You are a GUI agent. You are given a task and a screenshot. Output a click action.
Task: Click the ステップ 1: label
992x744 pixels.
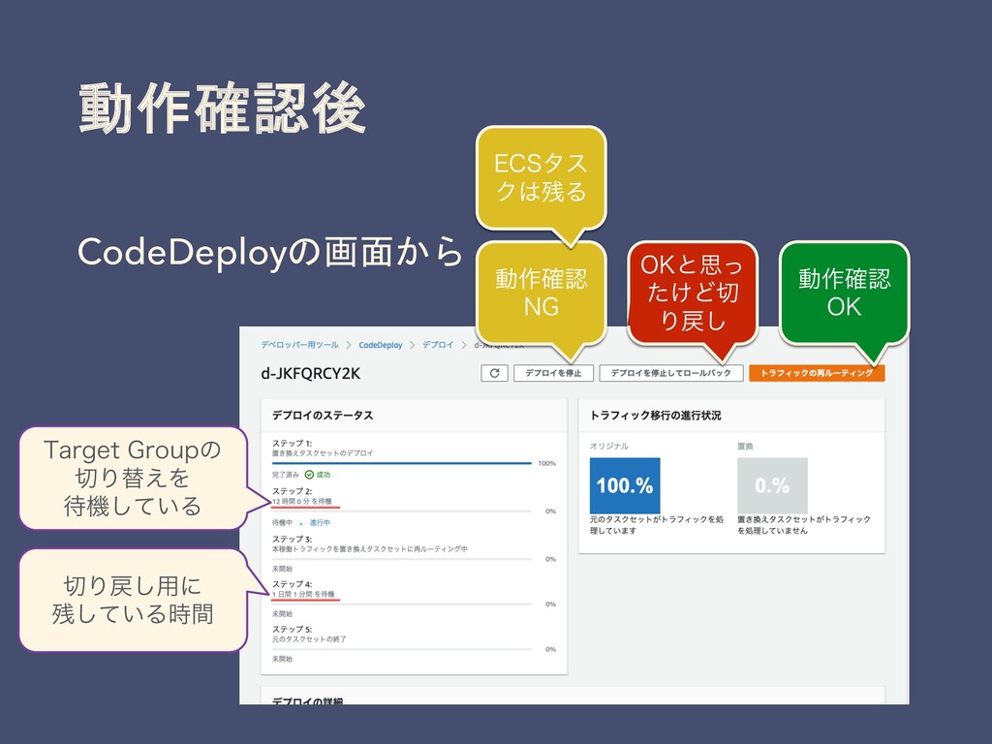292,444
